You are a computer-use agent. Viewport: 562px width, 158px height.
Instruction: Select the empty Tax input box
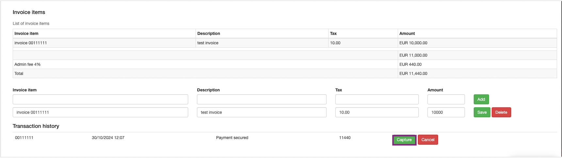click(377, 99)
